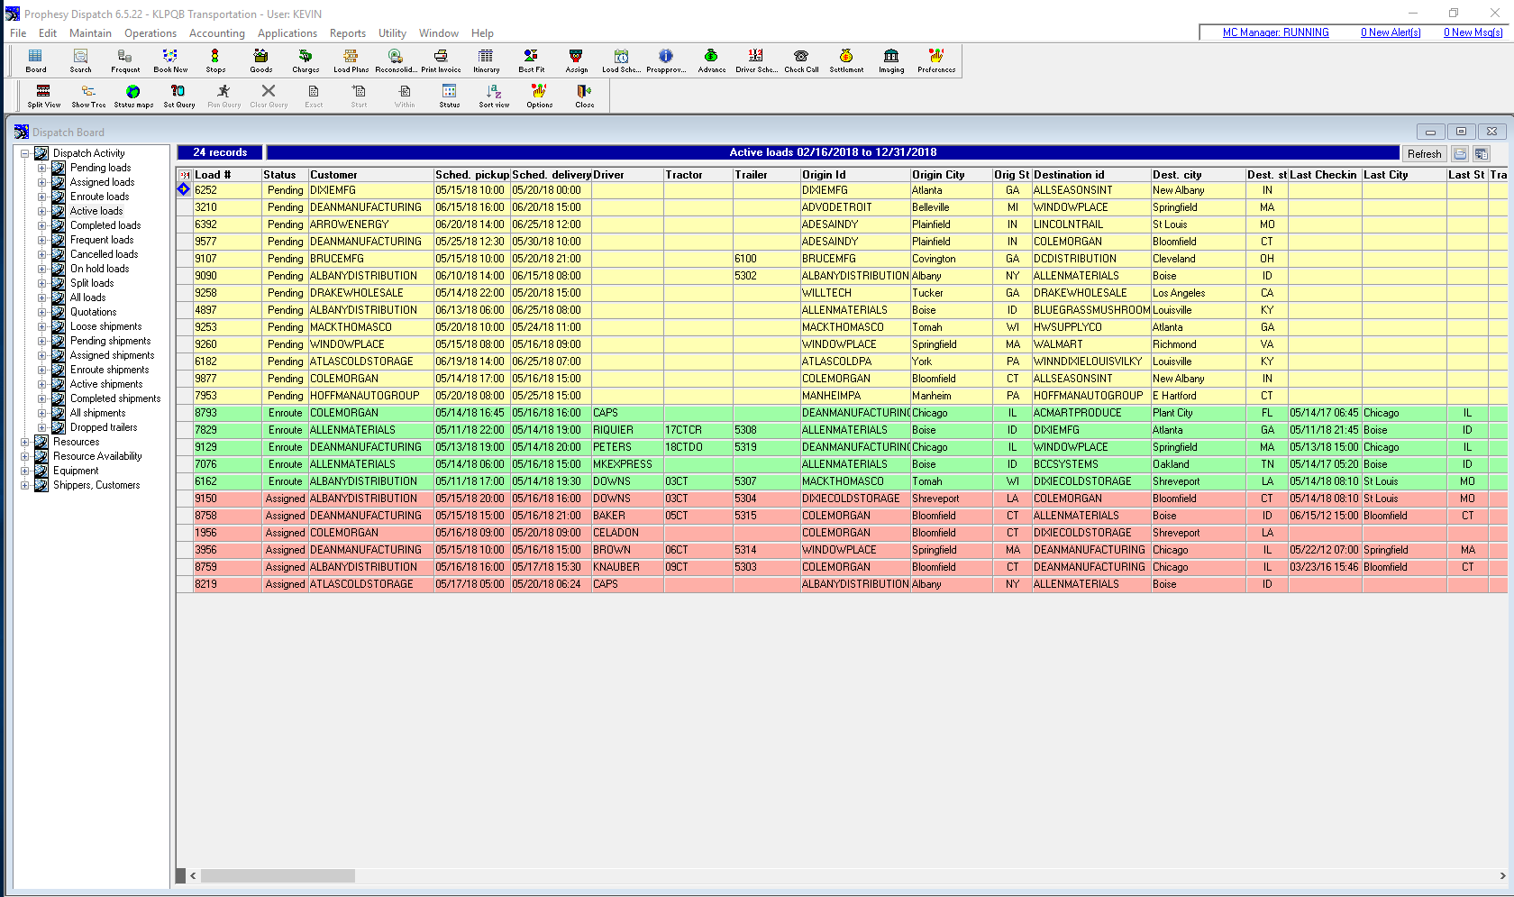
Task: Click the horizontal scrollbar thumb
Action: tap(278, 876)
